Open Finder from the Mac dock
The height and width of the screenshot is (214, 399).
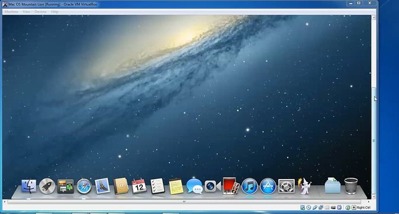point(29,186)
